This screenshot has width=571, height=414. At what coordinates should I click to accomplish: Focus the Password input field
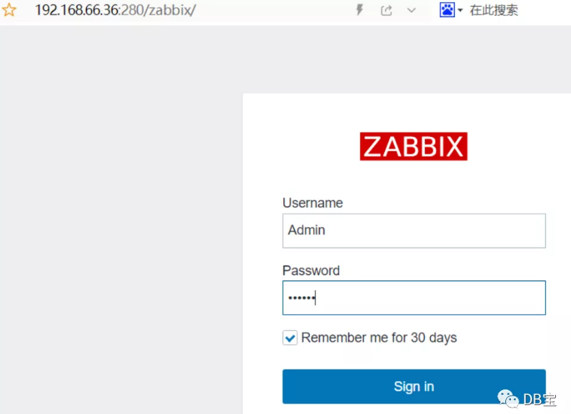click(414, 298)
